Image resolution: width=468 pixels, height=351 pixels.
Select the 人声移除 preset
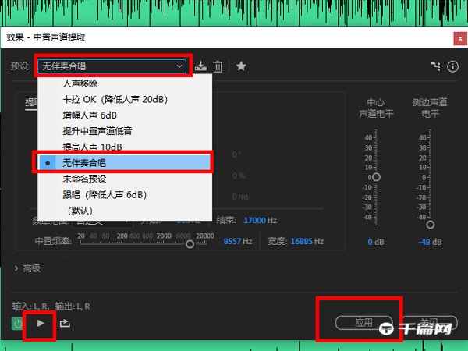(125, 83)
